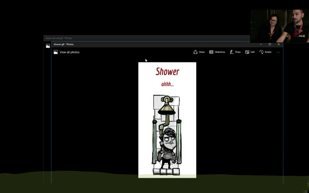The width and height of the screenshot is (309, 193).
Task: Hit the "Rotate" label in the toolbar
Action: tap(268, 52)
